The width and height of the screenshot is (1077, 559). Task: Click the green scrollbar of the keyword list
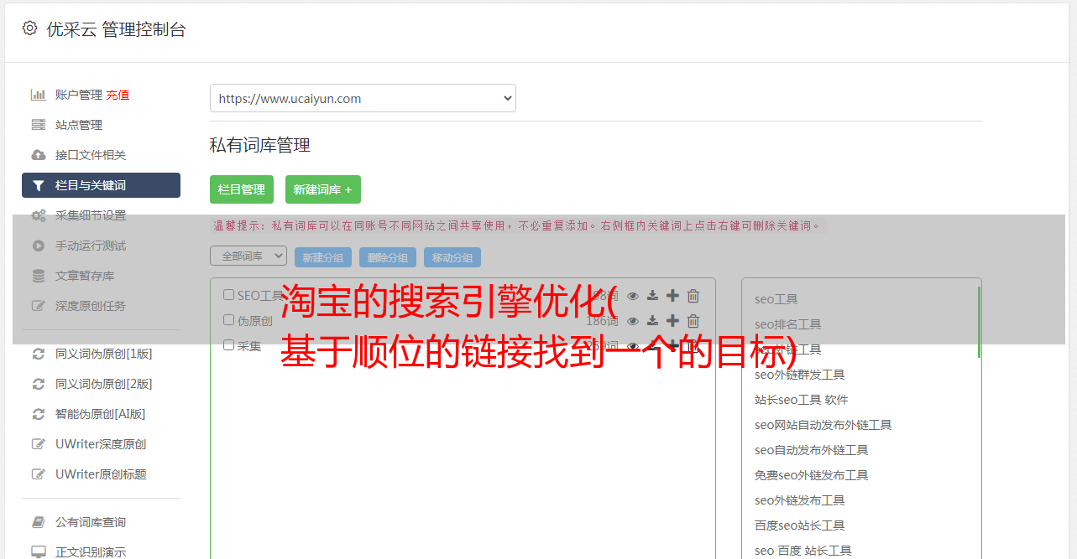coord(979,323)
